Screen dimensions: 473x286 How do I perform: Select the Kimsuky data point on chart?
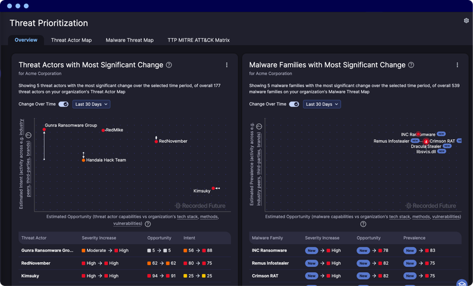tap(213, 188)
